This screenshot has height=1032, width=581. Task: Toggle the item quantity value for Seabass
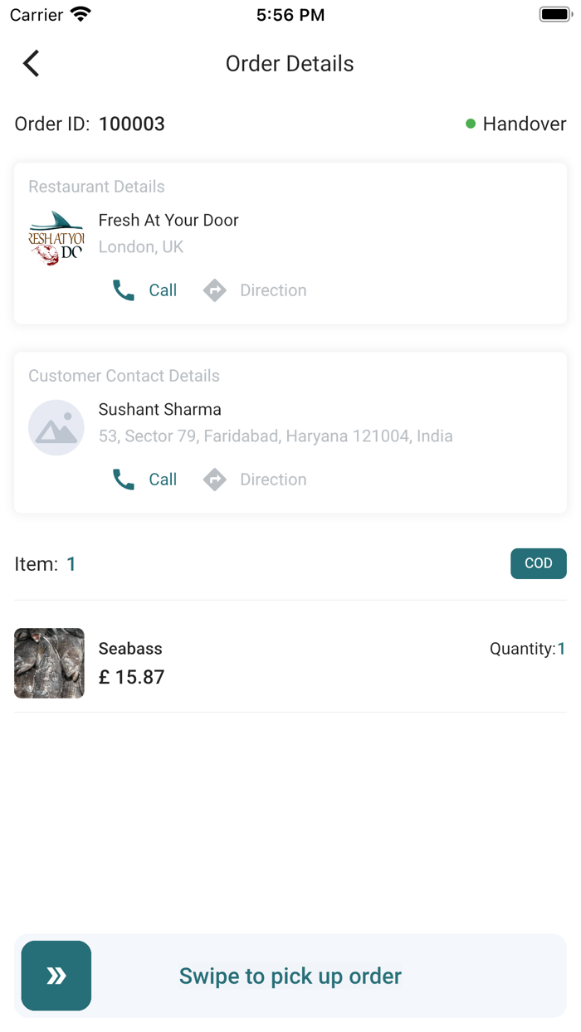[561, 649]
